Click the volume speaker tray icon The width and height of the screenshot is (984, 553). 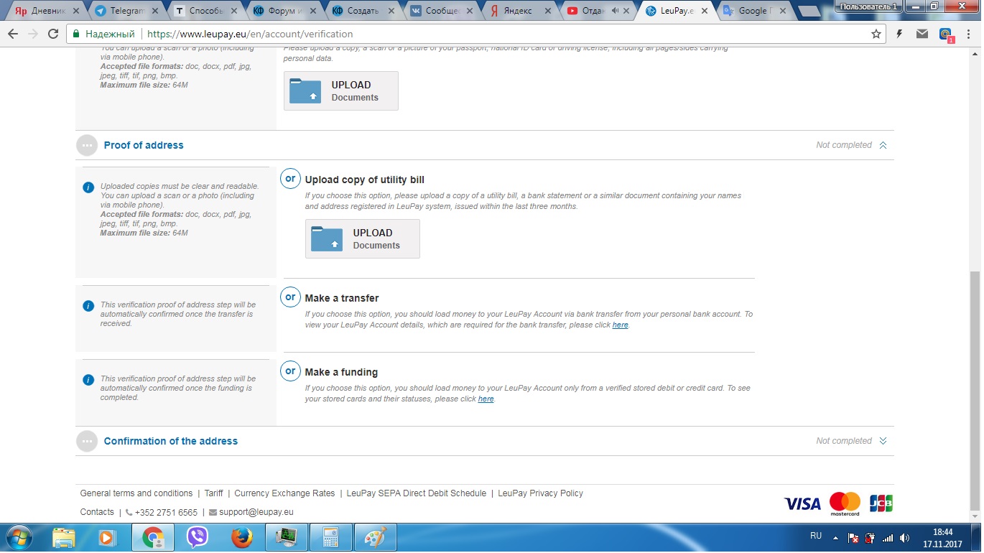(905, 537)
